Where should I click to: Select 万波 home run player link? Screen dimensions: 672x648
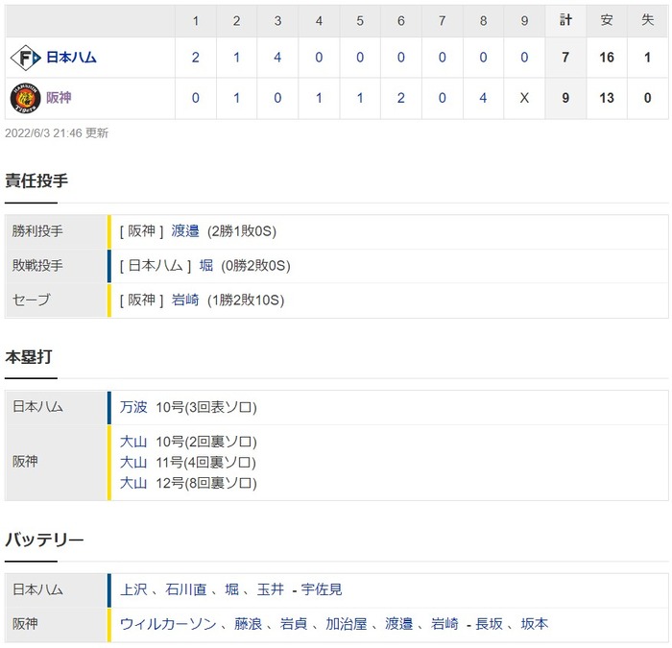(x=133, y=407)
